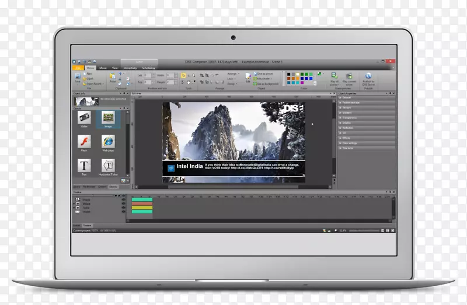This screenshot has height=305, width=467.
Task: Click the mountain thumbnail in Object Info
Action: [x=86, y=101]
